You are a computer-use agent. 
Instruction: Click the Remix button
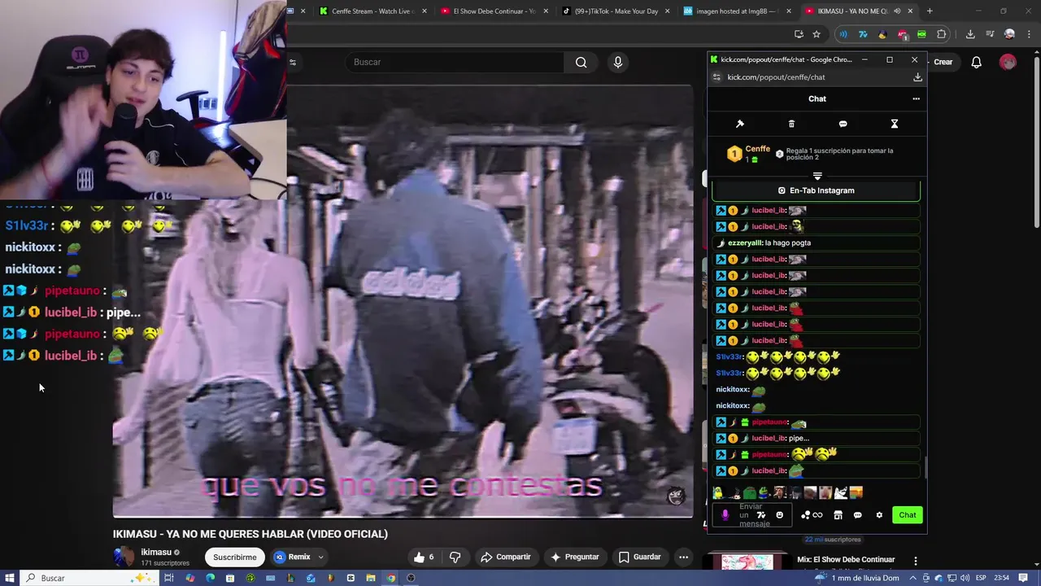pyautogui.click(x=292, y=557)
